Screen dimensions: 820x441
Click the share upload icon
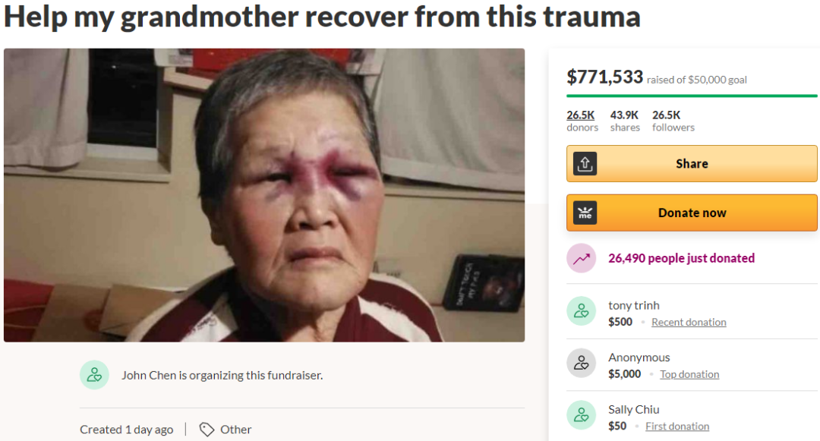[585, 163]
